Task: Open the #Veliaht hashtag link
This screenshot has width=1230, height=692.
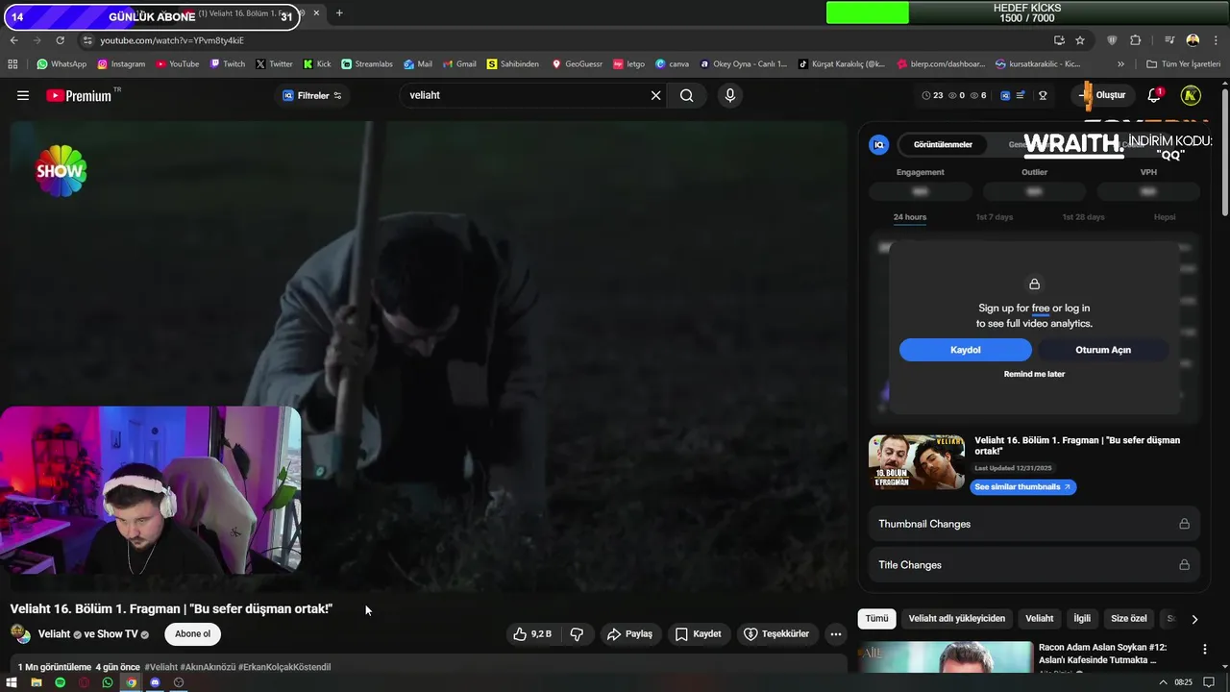Action: tap(160, 667)
